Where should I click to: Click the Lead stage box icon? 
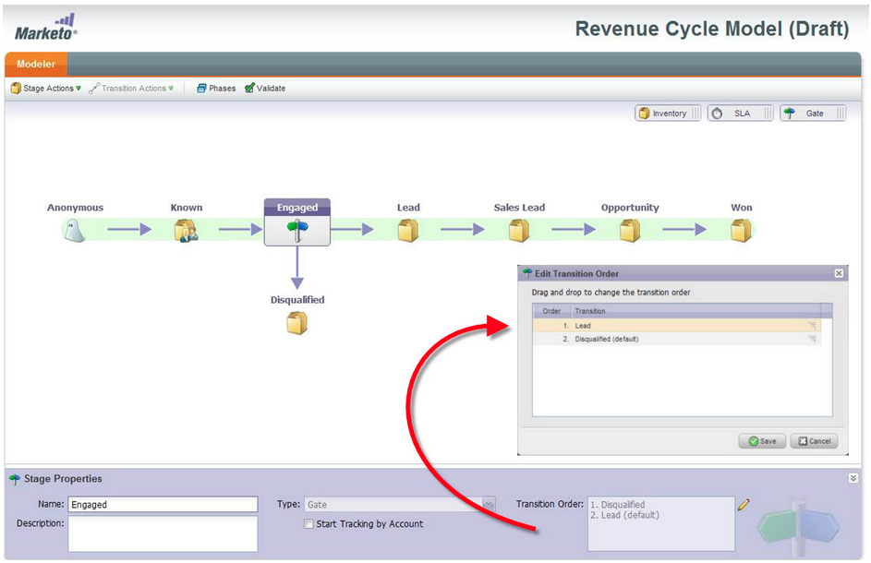(x=407, y=230)
